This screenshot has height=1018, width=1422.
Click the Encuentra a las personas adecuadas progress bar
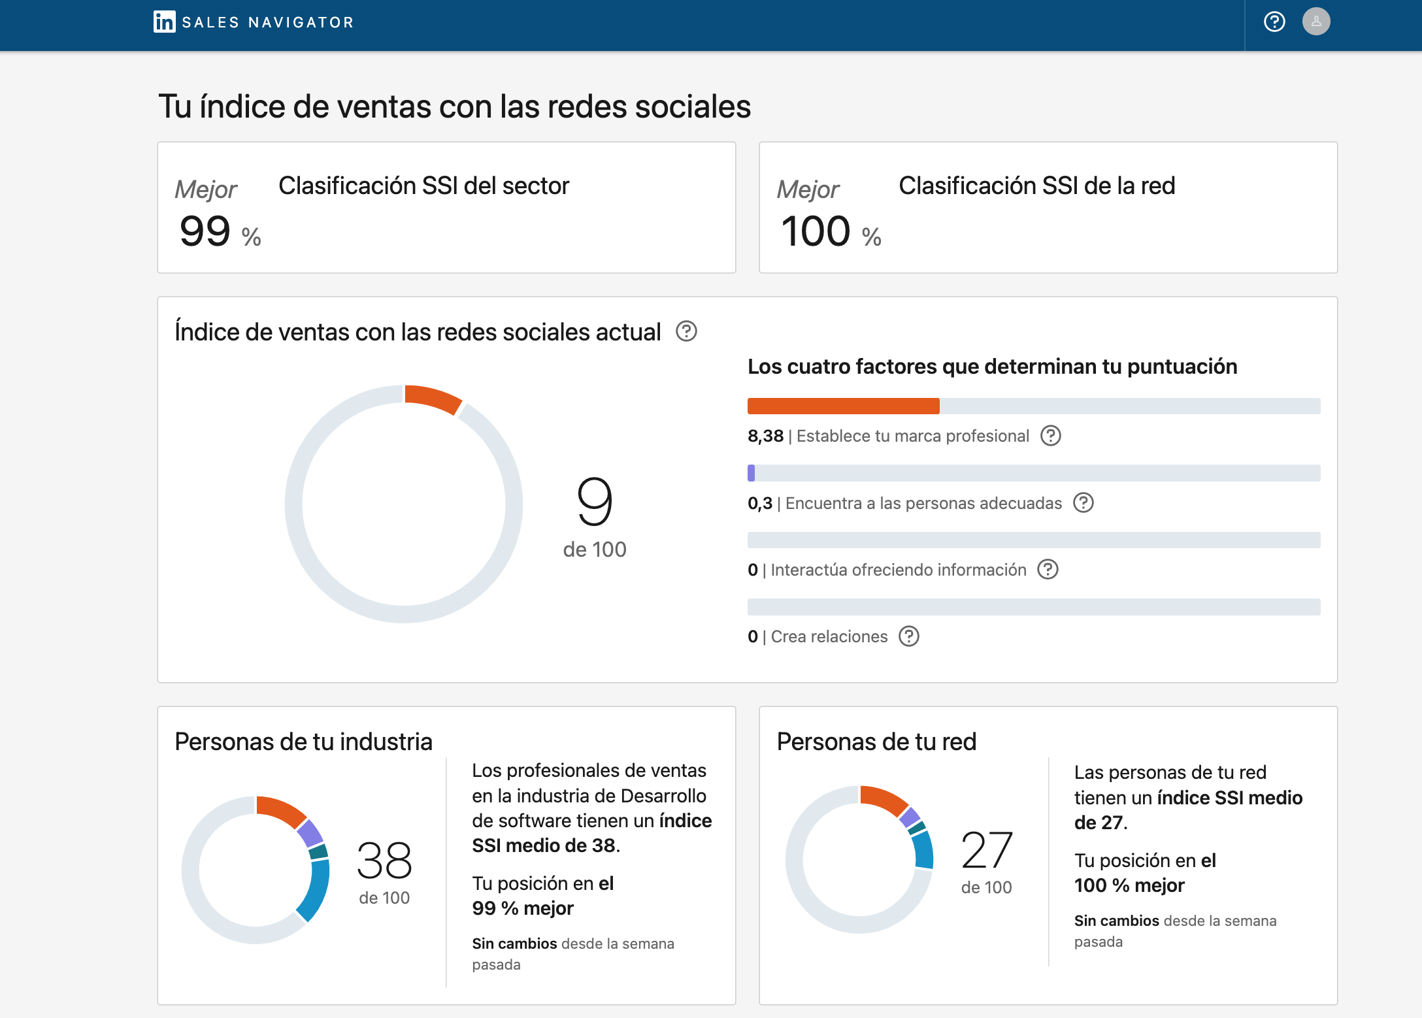[x=1034, y=473]
